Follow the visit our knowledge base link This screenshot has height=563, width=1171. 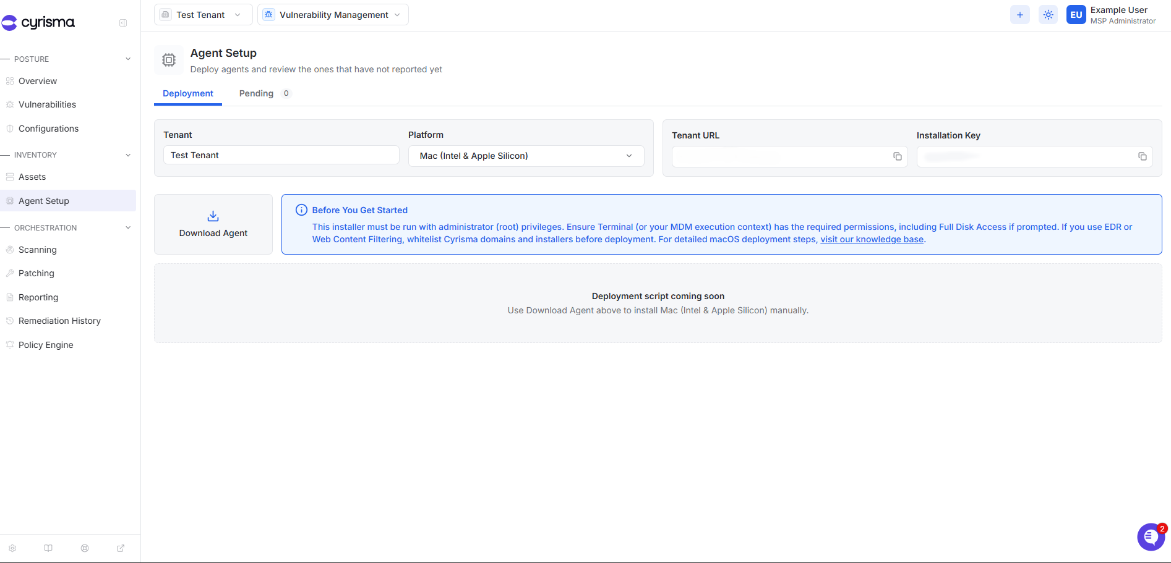pos(872,240)
